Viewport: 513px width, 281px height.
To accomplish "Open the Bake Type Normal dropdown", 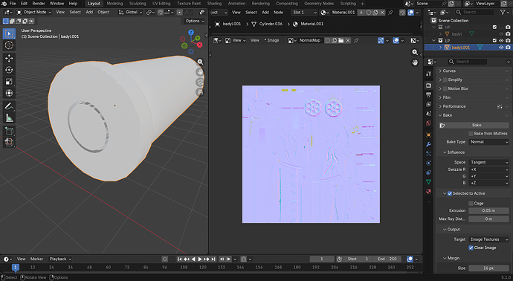I will pyautogui.click(x=488, y=142).
